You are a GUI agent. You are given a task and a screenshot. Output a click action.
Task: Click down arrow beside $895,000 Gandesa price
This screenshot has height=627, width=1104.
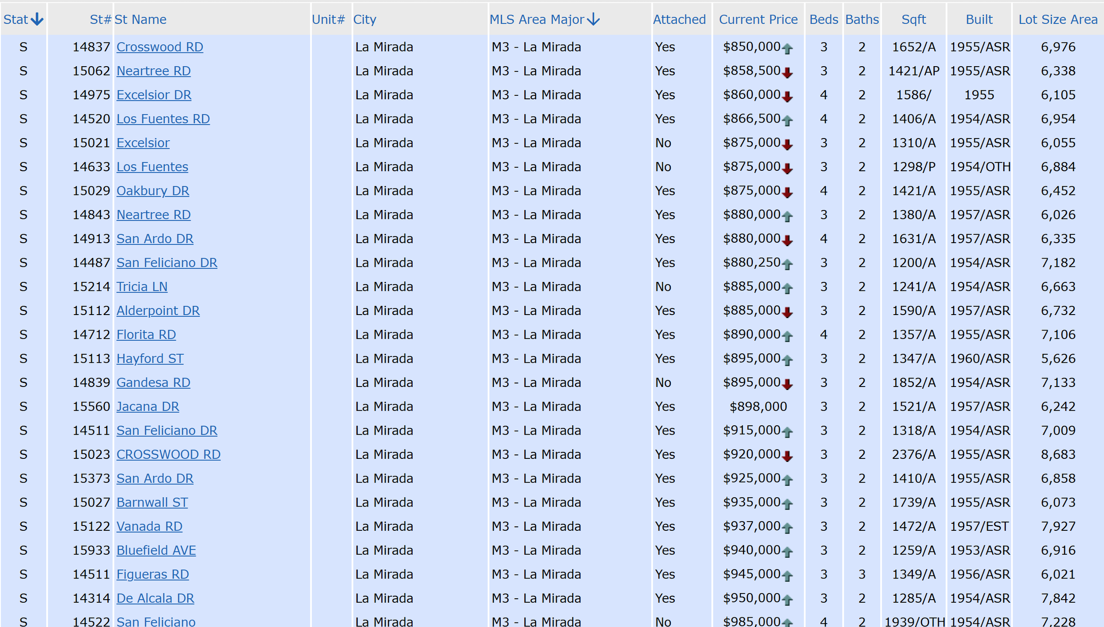point(787,384)
